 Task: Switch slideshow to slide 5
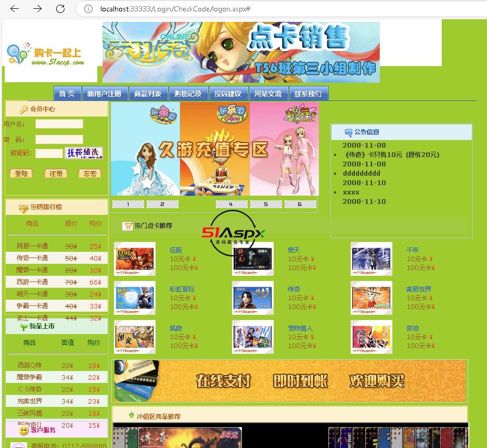pos(266,204)
